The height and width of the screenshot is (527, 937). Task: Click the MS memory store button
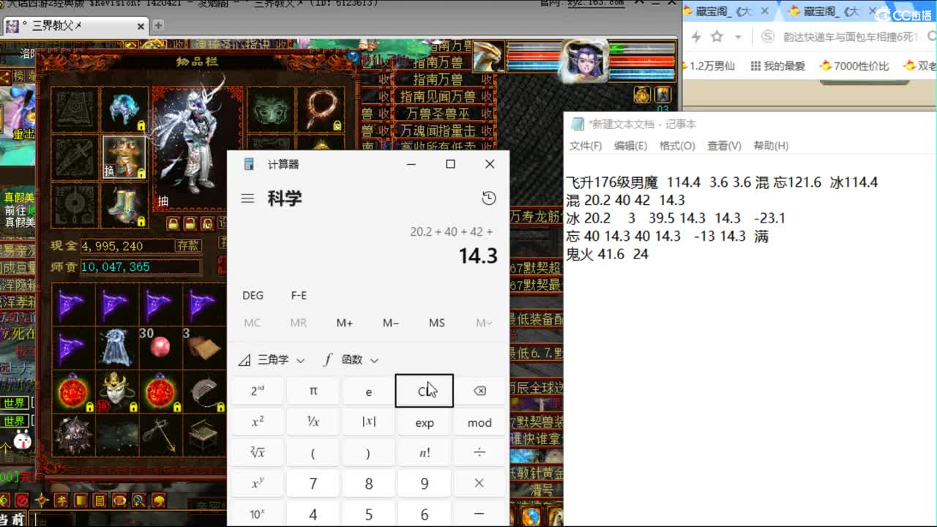437,323
